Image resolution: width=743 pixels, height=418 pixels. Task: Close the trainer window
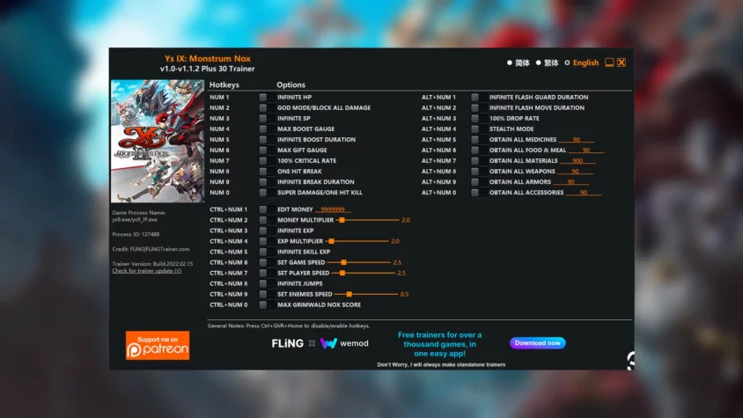pos(622,62)
